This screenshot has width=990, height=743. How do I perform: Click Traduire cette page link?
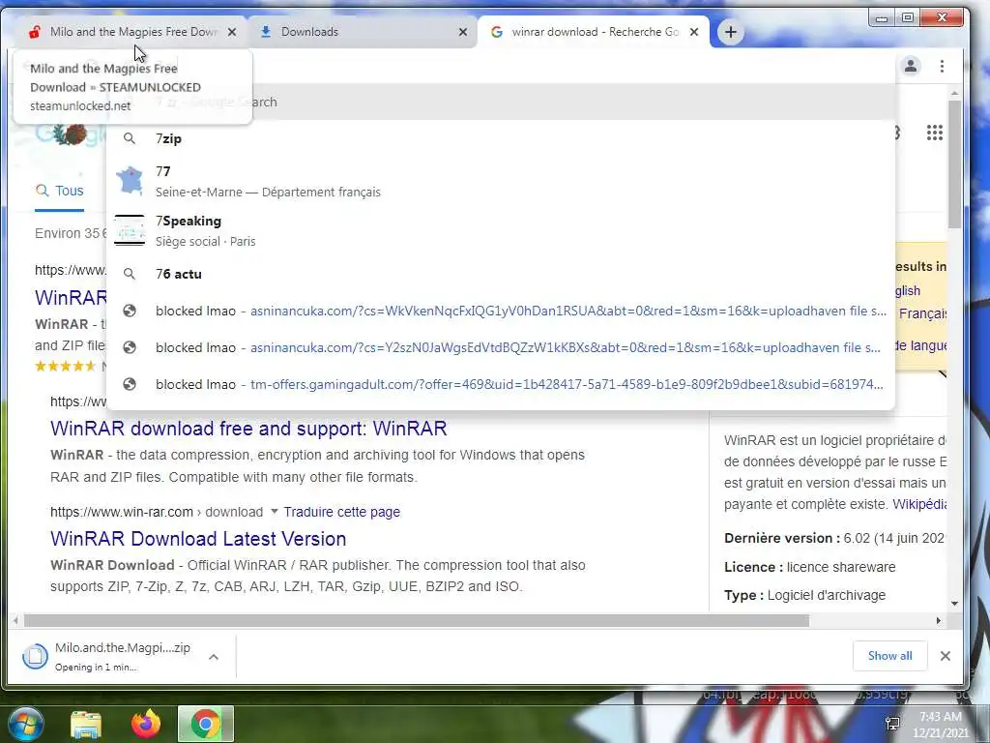(341, 512)
